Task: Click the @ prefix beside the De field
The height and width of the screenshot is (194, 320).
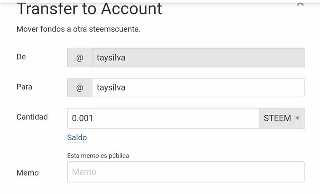Action: (x=80, y=57)
